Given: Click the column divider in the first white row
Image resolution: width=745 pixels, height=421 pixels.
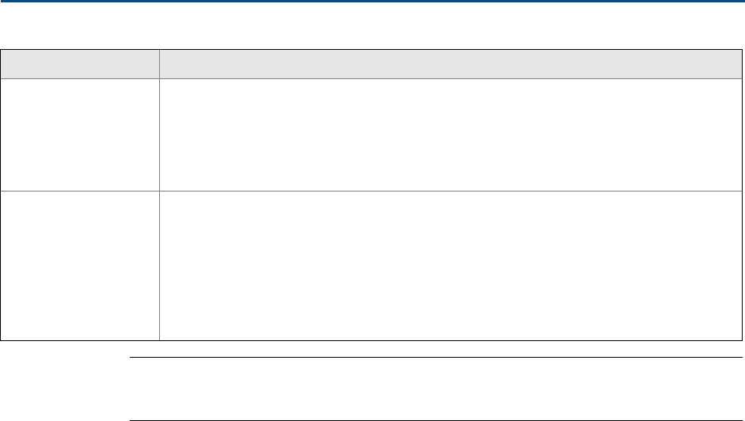Looking at the screenshot, I should [159, 135].
